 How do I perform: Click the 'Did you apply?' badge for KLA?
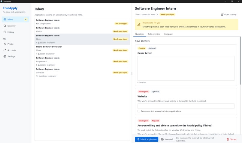pos(121,24)
